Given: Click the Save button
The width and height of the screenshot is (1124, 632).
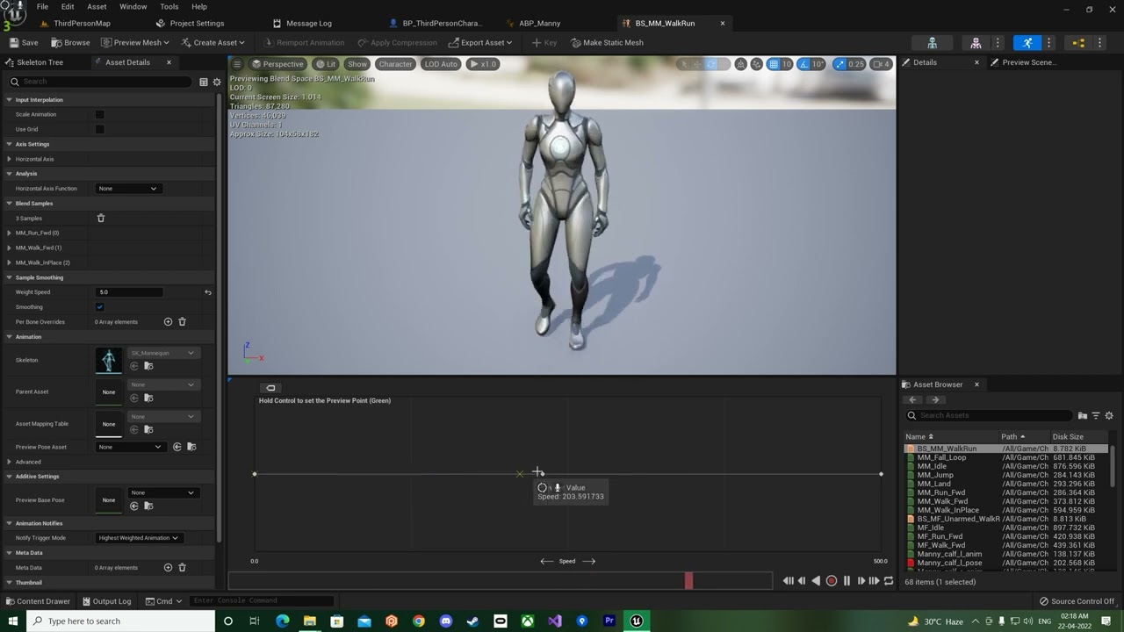Looking at the screenshot, I should 24,42.
